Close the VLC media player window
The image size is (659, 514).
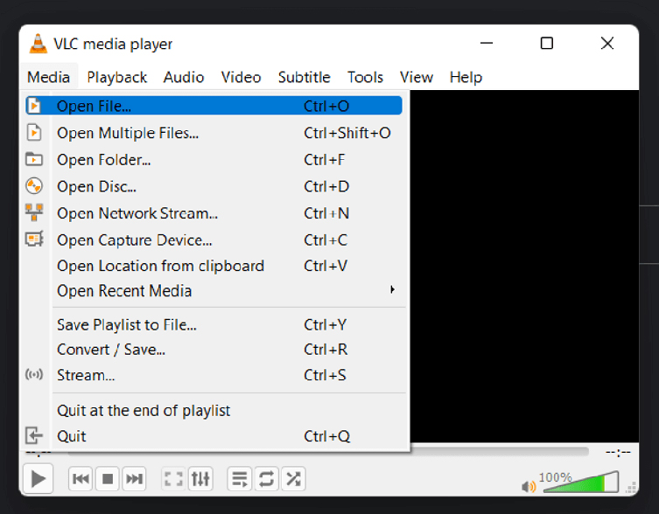point(606,43)
